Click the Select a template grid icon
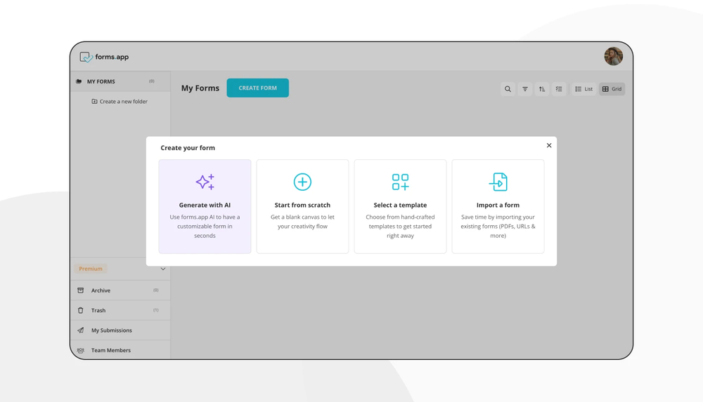The height and width of the screenshot is (402, 703). pyautogui.click(x=400, y=182)
